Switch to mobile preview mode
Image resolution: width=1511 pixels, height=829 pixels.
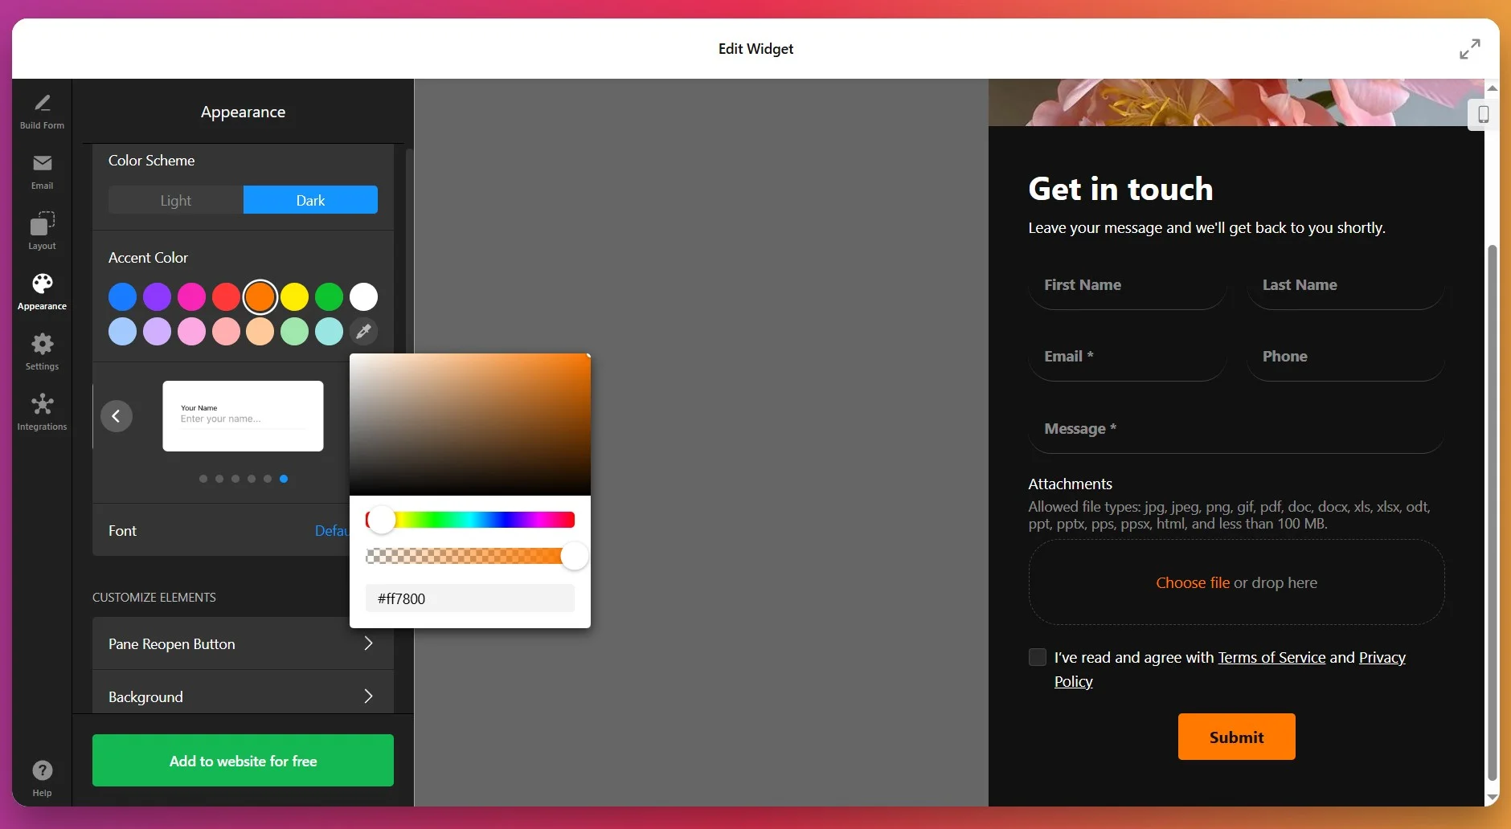(1483, 115)
